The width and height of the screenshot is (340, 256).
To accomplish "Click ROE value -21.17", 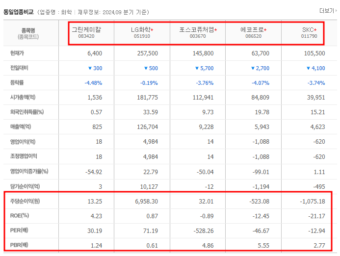I will click(x=316, y=216).
